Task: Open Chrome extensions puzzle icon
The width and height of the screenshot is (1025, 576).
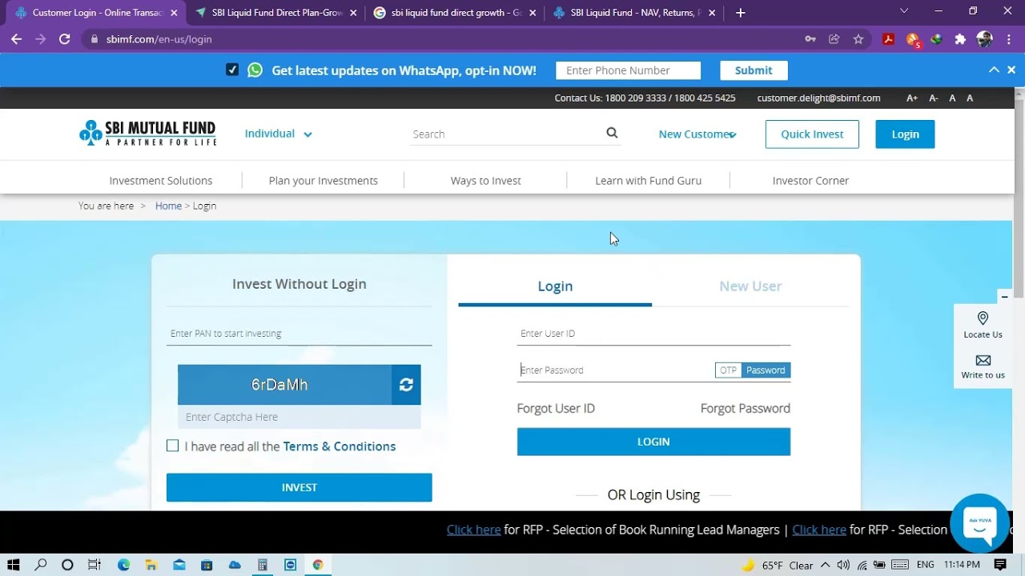Action: point(960,38)
